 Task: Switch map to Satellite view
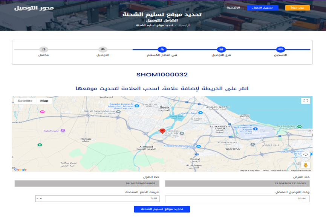[25, 101]
